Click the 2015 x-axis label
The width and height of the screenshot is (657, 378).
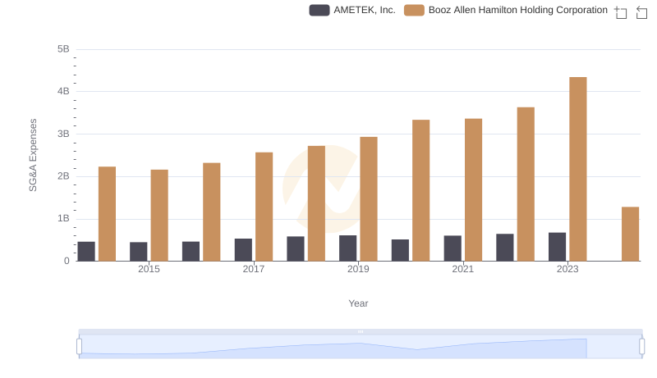[149, 269]
